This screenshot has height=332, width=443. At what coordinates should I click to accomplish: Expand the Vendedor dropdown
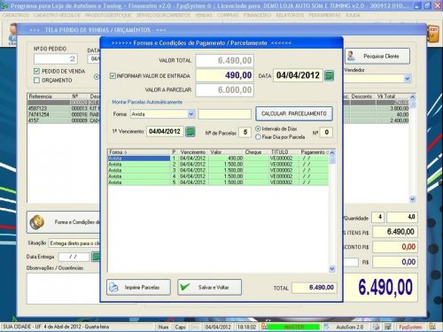point(408,79)
